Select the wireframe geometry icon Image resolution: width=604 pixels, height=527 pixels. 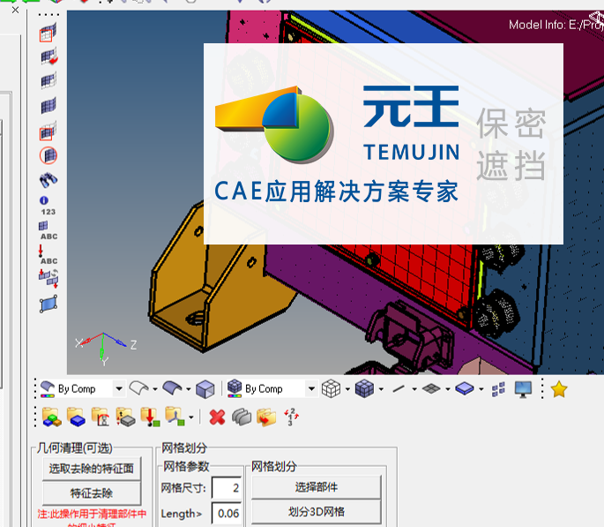[138, 388]
